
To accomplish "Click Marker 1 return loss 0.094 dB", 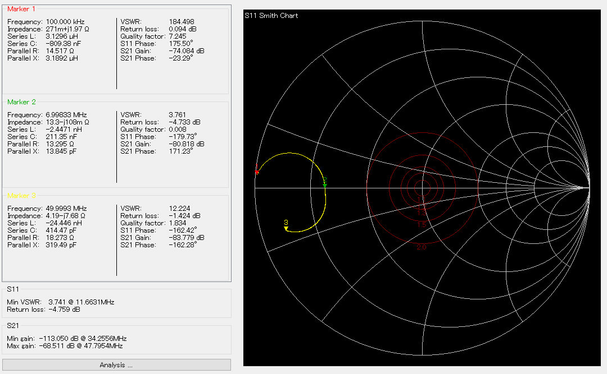I will coord(183,29).
